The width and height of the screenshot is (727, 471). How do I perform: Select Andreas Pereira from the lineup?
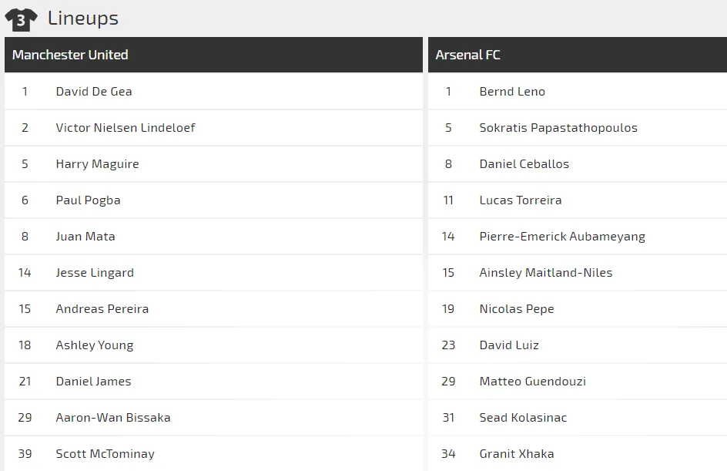point(102,308)
